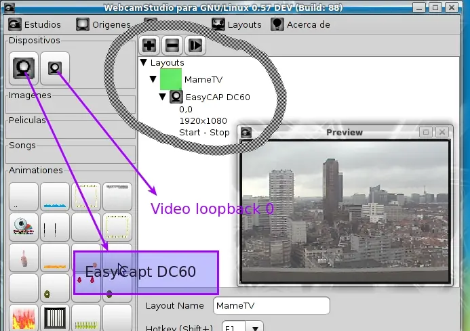This screenshot has width=470, height=331.
Task: Open the Origenes menu
Action: click(x=103, y=24)
